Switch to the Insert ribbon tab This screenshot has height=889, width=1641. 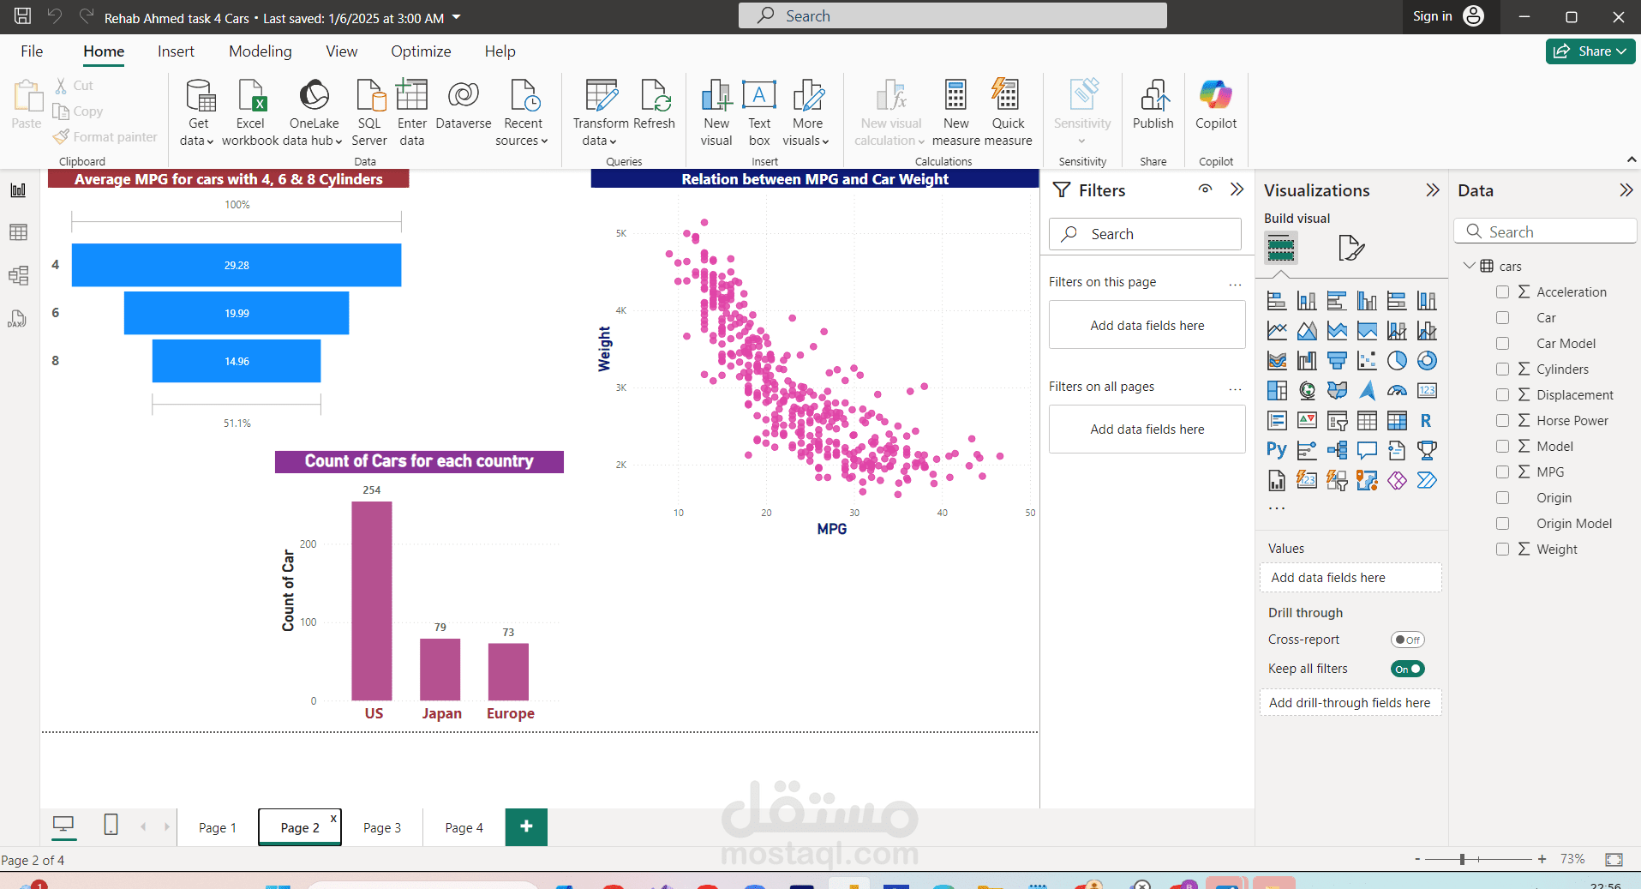176,51
